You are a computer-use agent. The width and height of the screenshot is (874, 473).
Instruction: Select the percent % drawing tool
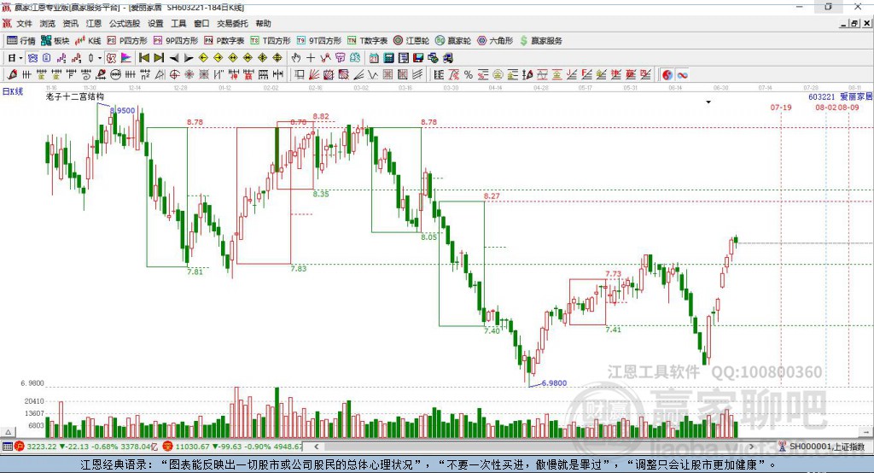click(x=469, y=75)
